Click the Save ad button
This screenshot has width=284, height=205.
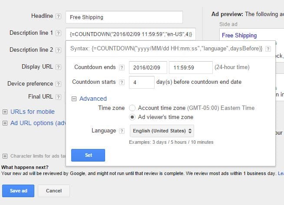point(18,191)
